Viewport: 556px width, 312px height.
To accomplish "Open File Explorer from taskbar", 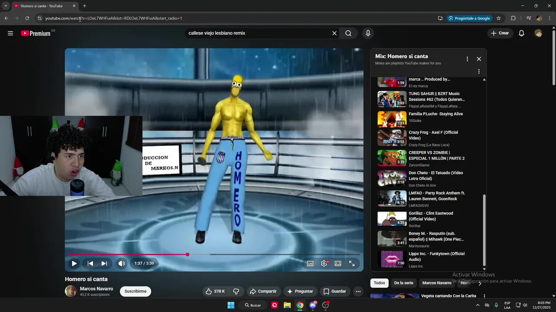I will click(287, 305).
